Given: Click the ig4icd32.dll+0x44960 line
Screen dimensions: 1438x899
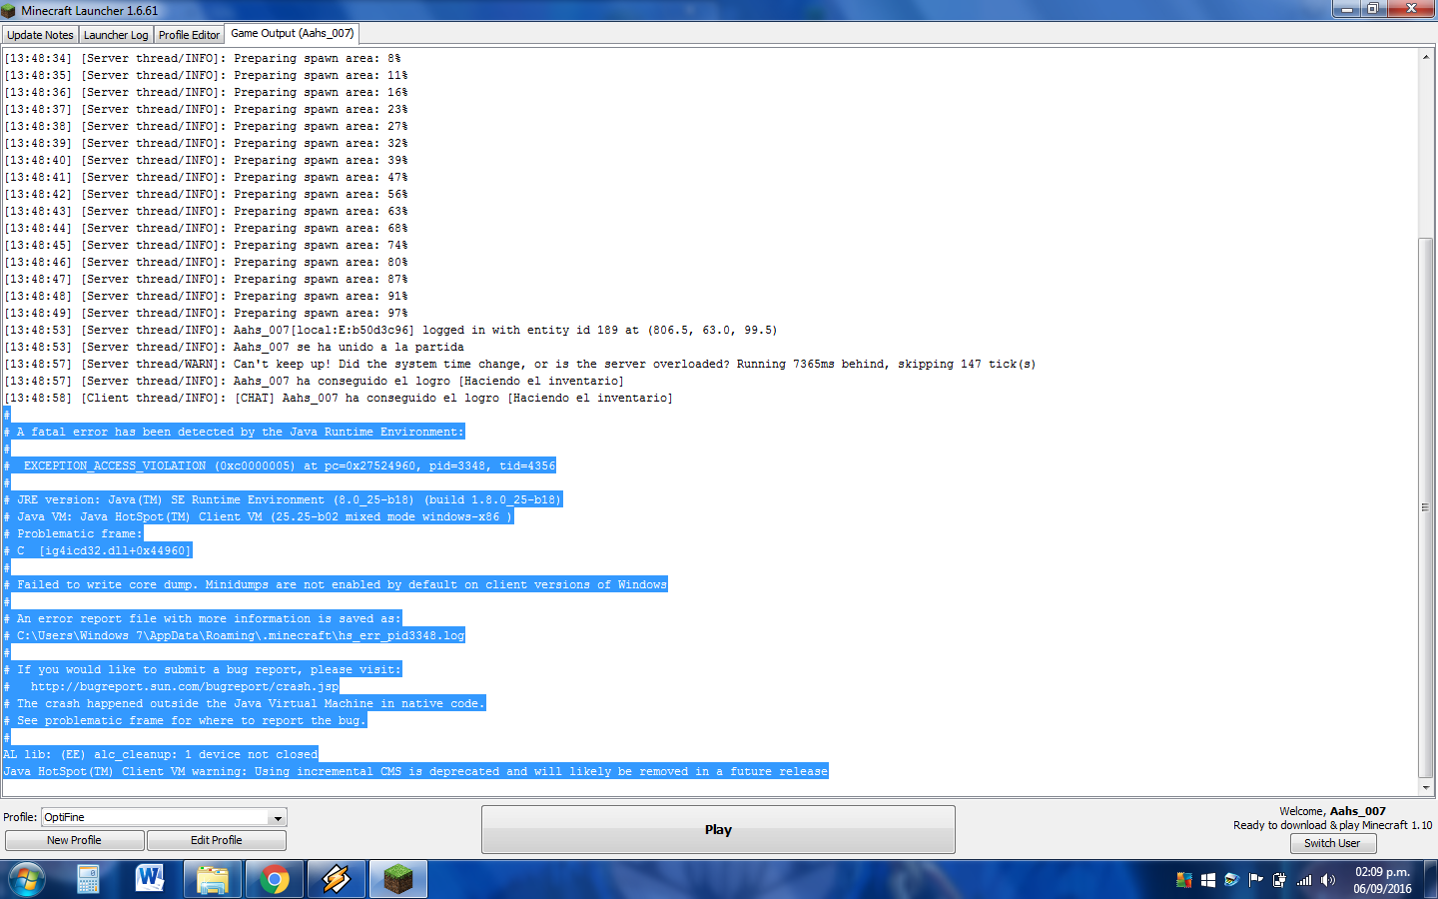Looking at the screenshot, I should 98,551.
